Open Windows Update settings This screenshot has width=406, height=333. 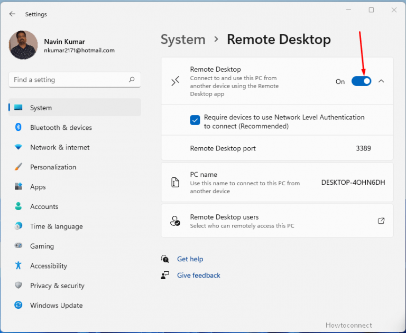75,306
